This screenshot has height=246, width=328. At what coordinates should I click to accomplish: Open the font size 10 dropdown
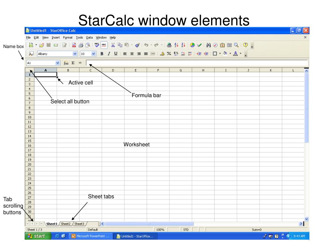click(93, 54)
